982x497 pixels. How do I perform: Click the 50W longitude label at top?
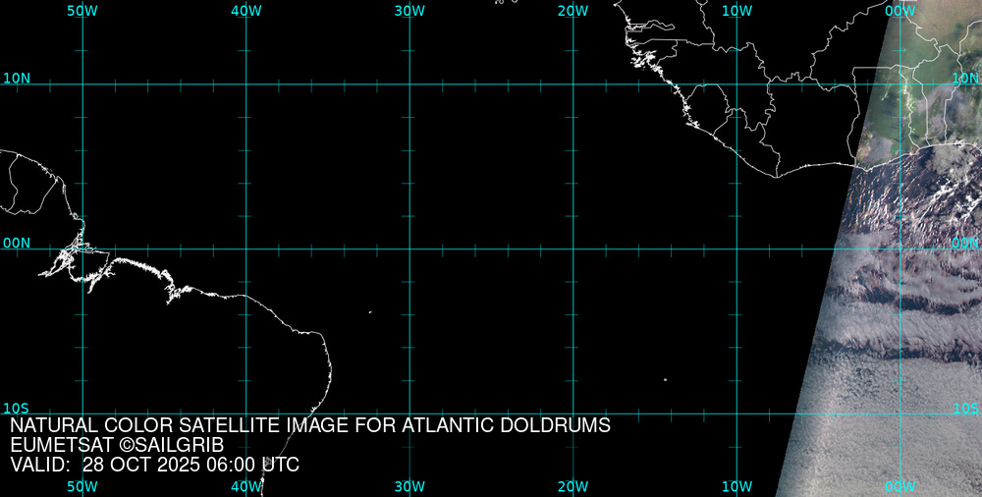(x=82, y=10)
